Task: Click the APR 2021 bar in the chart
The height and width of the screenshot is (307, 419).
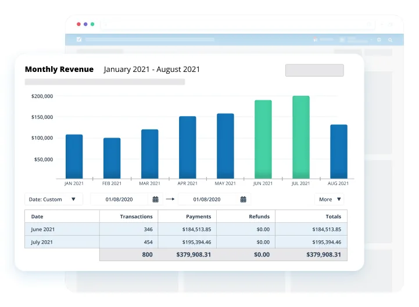Action: pos(188,147)
